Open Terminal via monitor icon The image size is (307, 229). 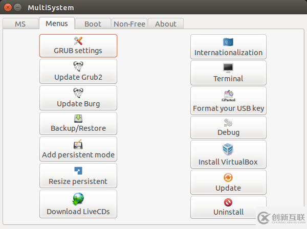pos(228,68)
